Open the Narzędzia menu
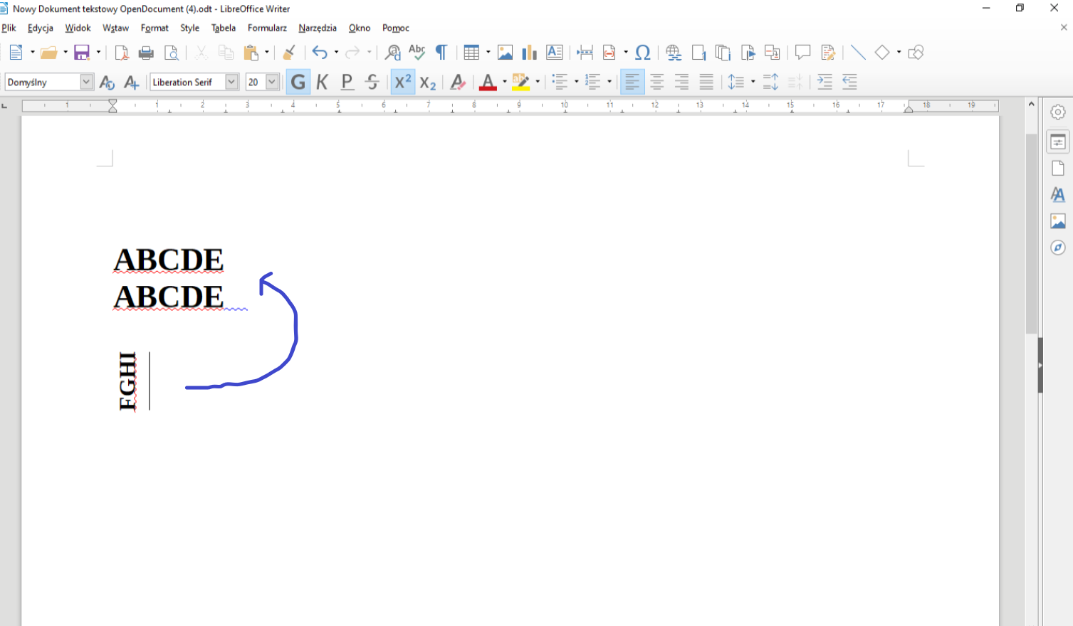This screenshot has height=626, width=1073. [x=318, y=28]
